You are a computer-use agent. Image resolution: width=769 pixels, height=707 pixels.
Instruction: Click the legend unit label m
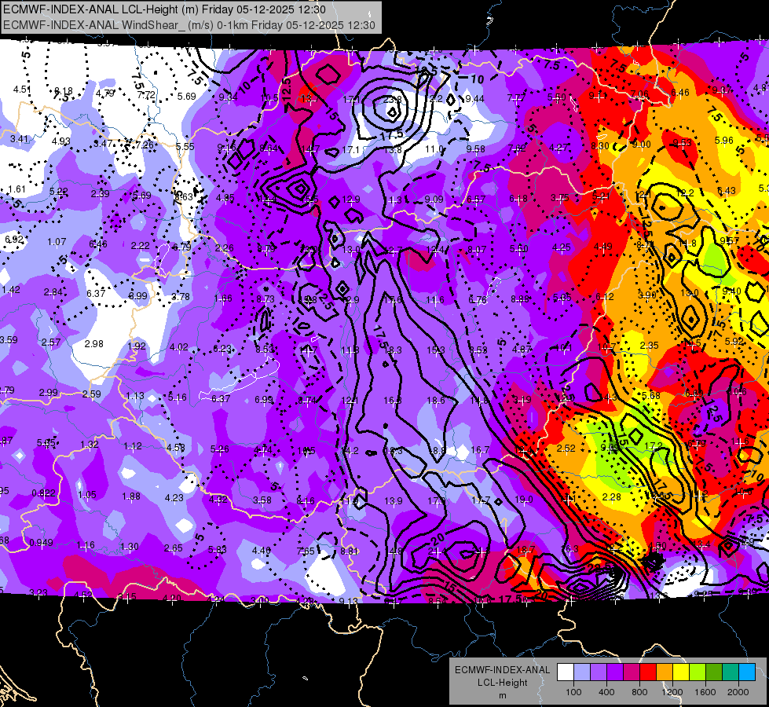click(x=502, y=696)
